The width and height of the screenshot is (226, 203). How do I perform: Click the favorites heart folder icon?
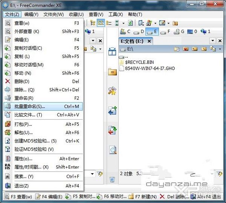pos(185,49)
